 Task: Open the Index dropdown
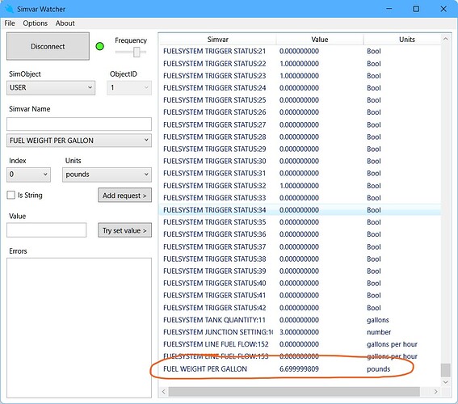point(28,175)
